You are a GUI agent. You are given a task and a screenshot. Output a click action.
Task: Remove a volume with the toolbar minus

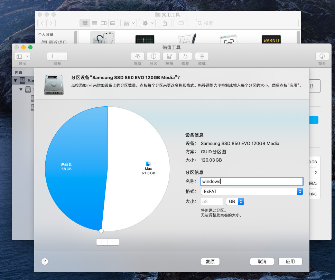click(62, 56)
